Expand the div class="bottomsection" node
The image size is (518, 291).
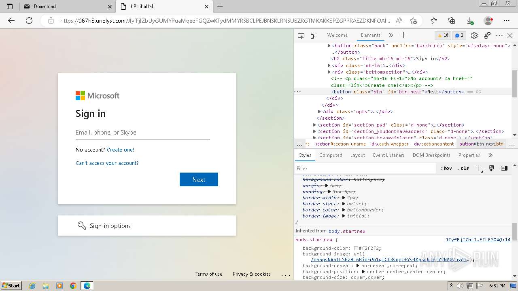329,72
